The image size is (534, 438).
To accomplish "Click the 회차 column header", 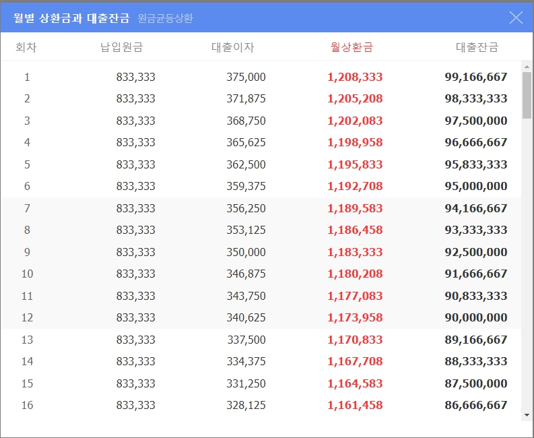I will pyautogui.click(x=26, y=47).
